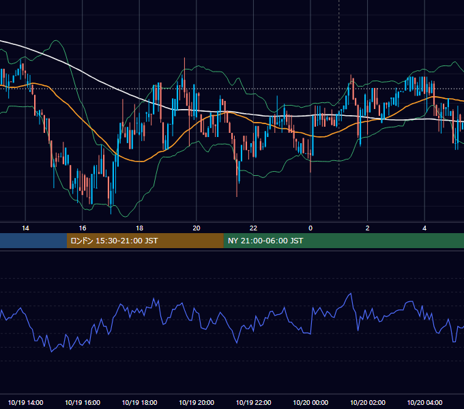Click the hour label 14 on chart axis
Viewport: 464px width, 409px height.
point(25,228)
